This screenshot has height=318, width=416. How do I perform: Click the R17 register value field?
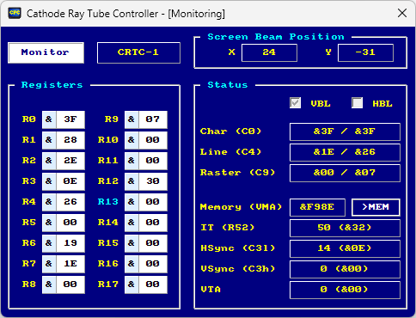(153, 284)
